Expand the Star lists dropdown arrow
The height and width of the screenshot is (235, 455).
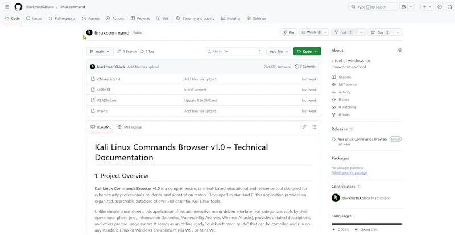398,32
